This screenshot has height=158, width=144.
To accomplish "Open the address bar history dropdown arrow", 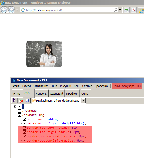I will tap(120, 10).
